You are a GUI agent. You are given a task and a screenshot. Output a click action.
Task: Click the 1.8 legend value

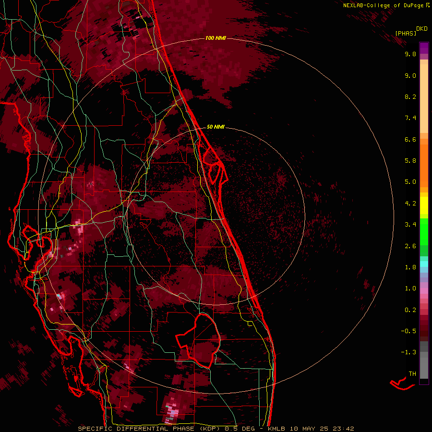pyautogui.click(x=410, y=267)
